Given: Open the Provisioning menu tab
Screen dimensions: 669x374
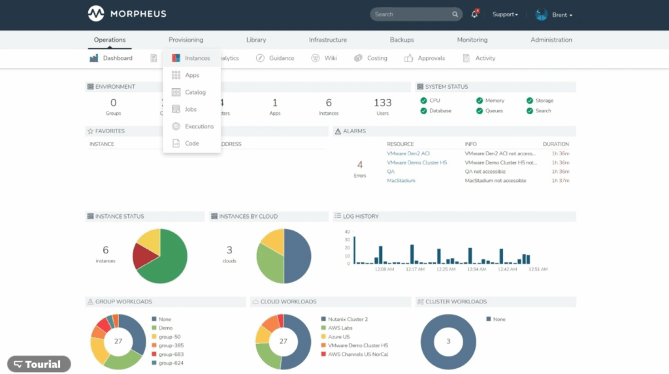Looking at the screenshot, I should [x=186, y=40].
